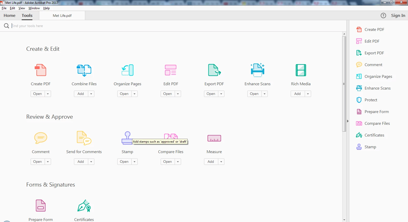Expand the dropdown arrow beside Combine Files Add
408x222 pixels.
[91, 94]
